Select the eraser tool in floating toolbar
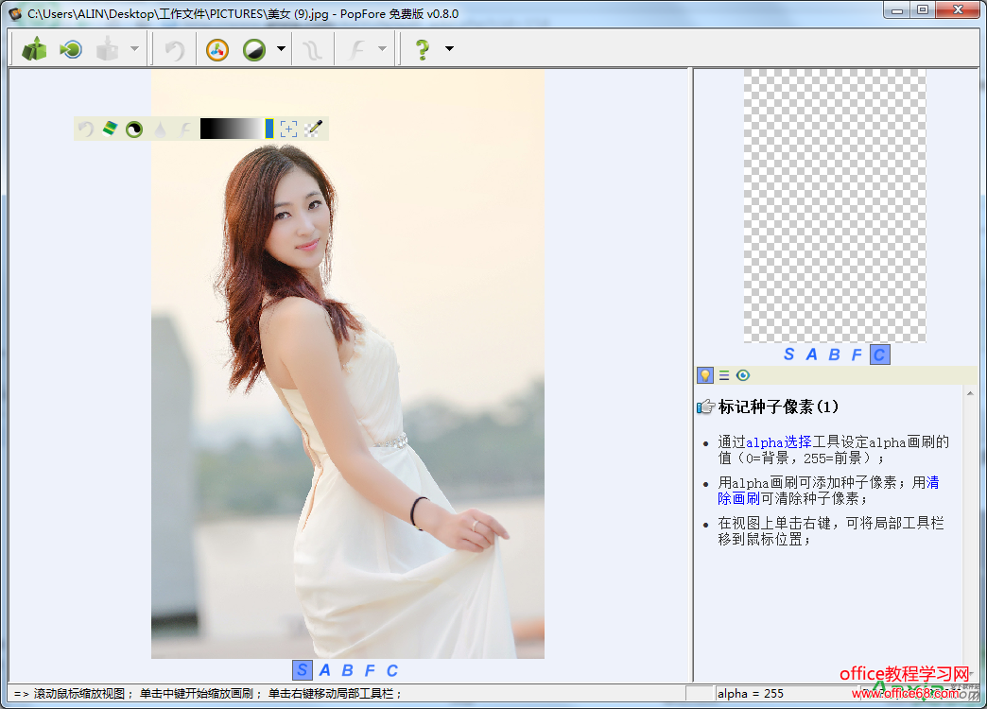Viewport: 987px width, 709px height. [x=110, y=129]
